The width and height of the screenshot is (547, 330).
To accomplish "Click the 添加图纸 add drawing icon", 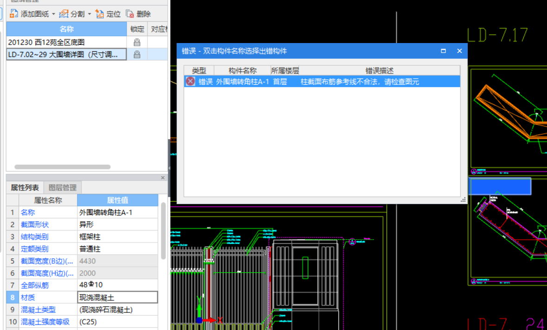I will coord(13,14).
